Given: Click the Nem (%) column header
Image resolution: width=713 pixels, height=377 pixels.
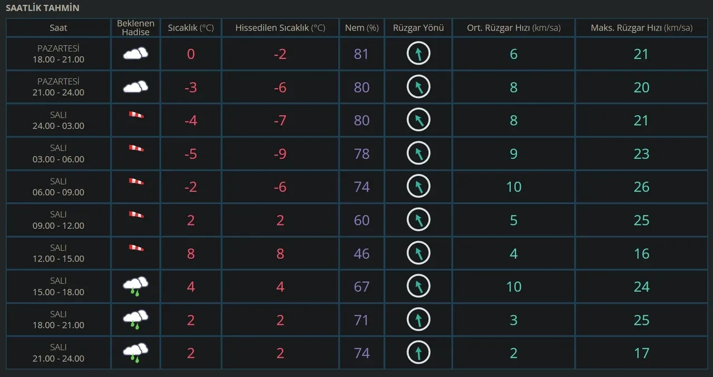Looking at the screenshot, I should click(x=362, y=28).
